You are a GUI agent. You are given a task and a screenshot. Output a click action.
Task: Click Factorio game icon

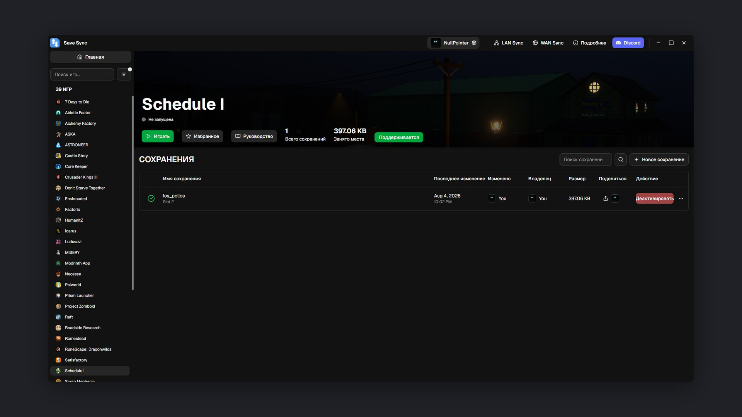tap(58, 210)
